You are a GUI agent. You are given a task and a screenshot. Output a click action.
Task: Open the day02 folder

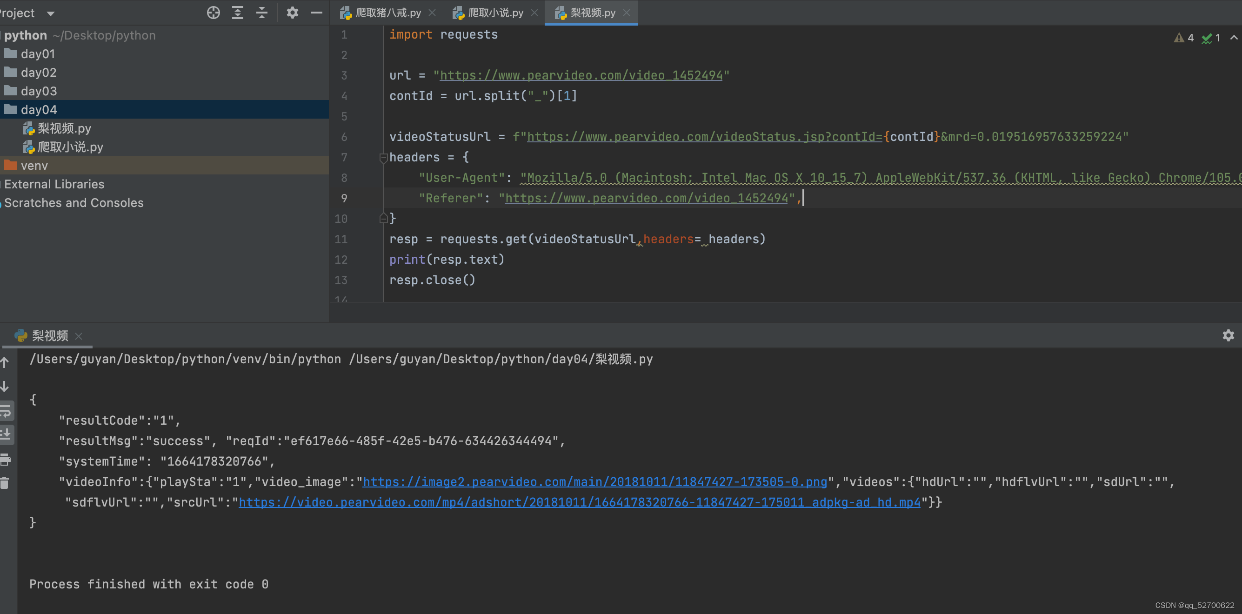(x=164, y=72)
